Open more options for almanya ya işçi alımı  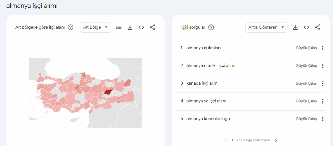coord(323,101)
